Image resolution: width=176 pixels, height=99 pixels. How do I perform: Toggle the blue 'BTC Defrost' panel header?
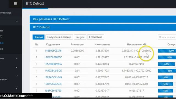pyautogui.click(x=103, y=27)
